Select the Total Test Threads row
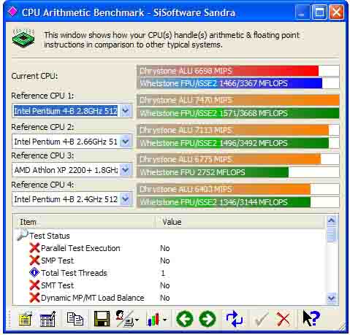 (170, 273)
